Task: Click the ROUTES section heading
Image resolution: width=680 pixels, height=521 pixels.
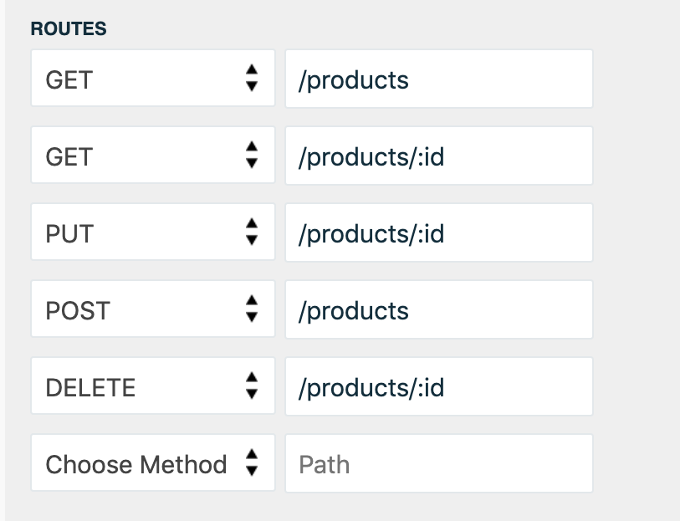Action: pos(69,29)
